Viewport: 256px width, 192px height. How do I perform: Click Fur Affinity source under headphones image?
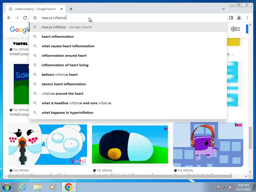pos(184,170)
